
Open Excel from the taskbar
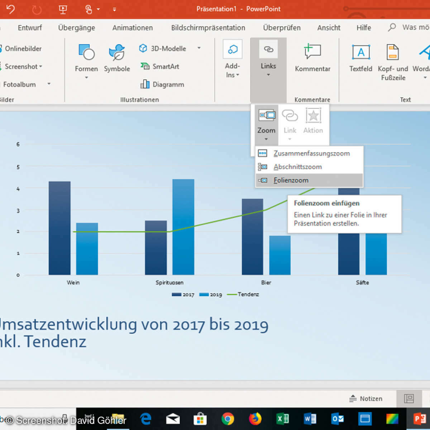(x=283, y=419)
